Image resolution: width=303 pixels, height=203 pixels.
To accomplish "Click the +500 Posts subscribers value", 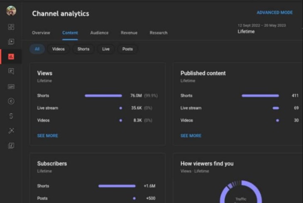I will click(x=151, y=198).
